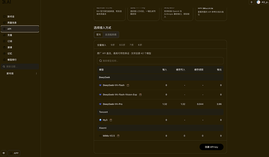The width and height of the screenshot is (269, 157).
Task: Click the magnifier icon in model search box
Action: click(x=101, y=61)
